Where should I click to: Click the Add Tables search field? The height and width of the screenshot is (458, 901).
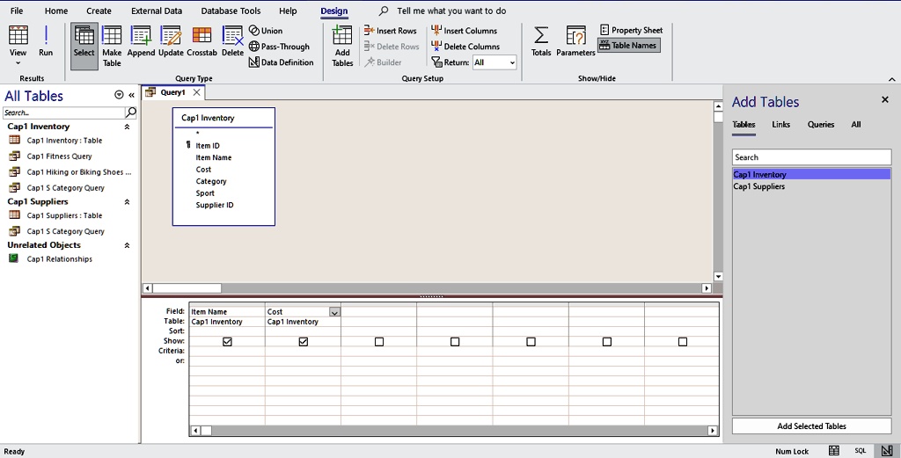[811, 156]
